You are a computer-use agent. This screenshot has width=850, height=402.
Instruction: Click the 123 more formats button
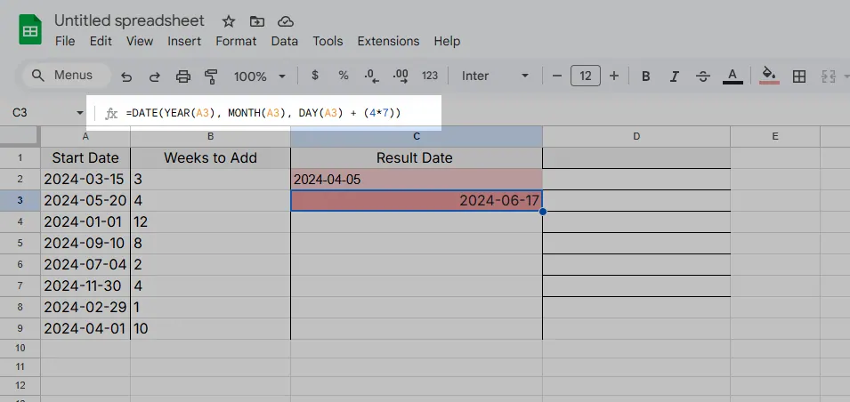(x=430, y=76)
